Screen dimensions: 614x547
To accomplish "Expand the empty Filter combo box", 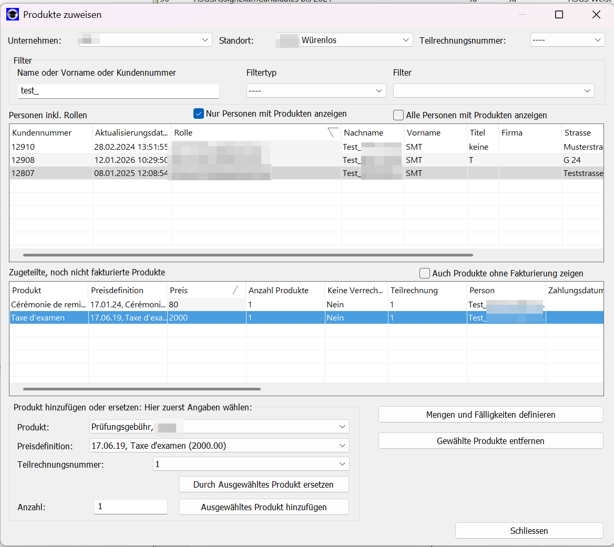I will [x=494, y=91].
